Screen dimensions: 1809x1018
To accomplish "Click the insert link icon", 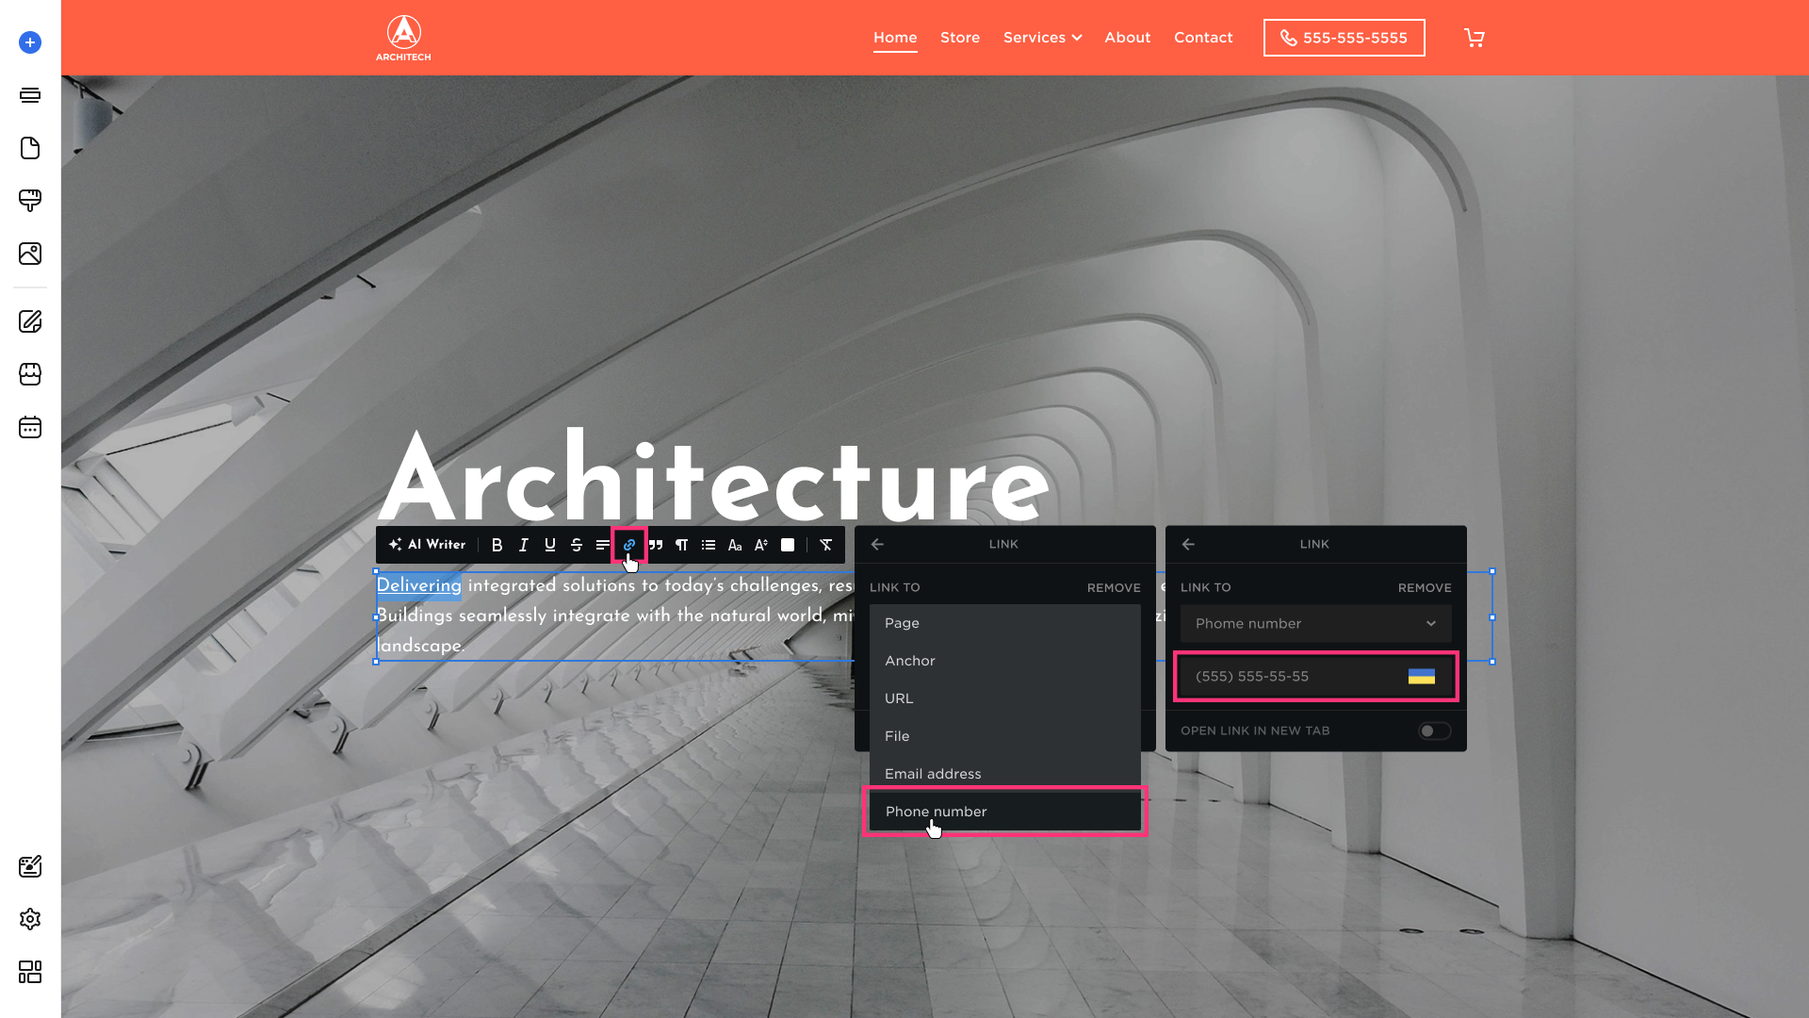I will pos(628,545).
